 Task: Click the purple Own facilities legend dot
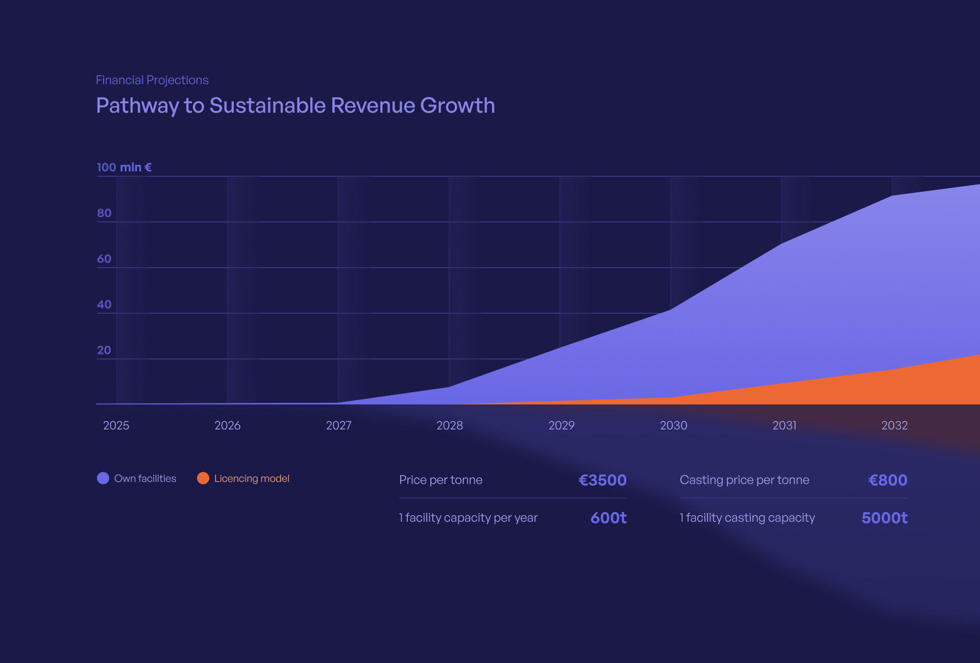pyautogui.click(x=103, y=478)
